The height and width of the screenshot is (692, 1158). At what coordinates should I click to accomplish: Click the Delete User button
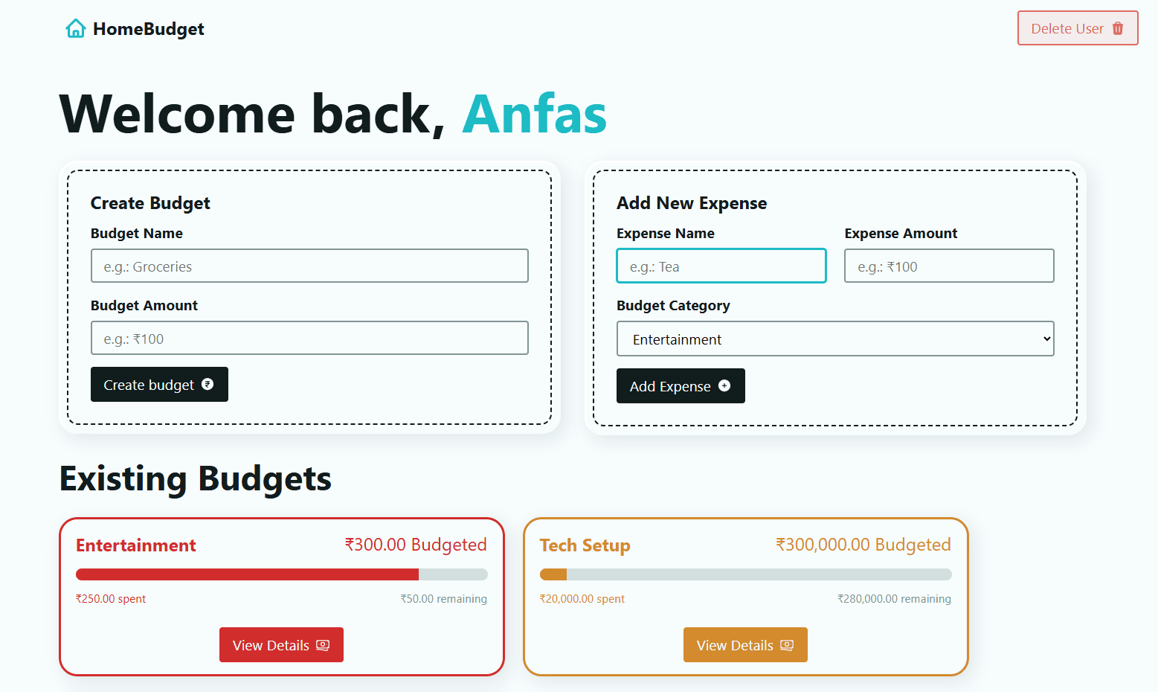point(1078,28)
